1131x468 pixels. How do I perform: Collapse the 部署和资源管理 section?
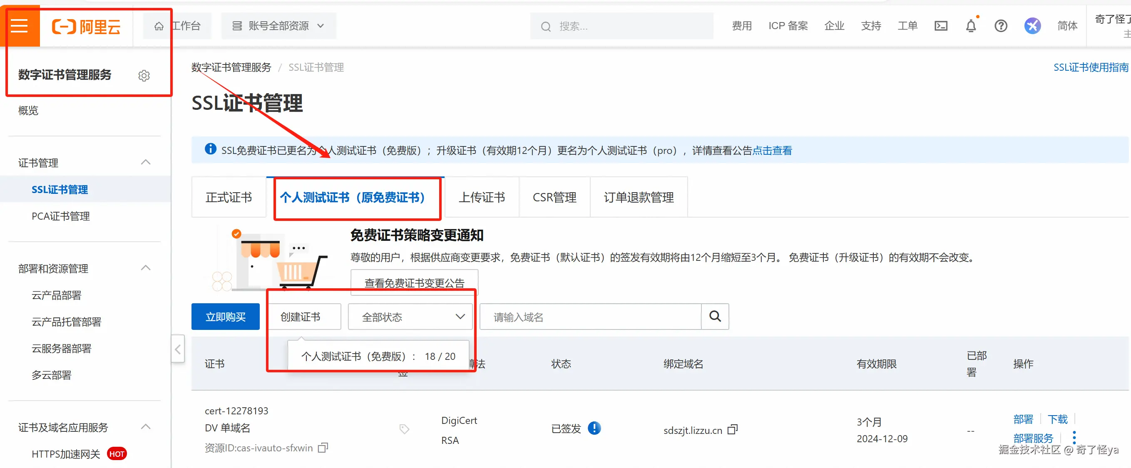click(x=146, y=268)
